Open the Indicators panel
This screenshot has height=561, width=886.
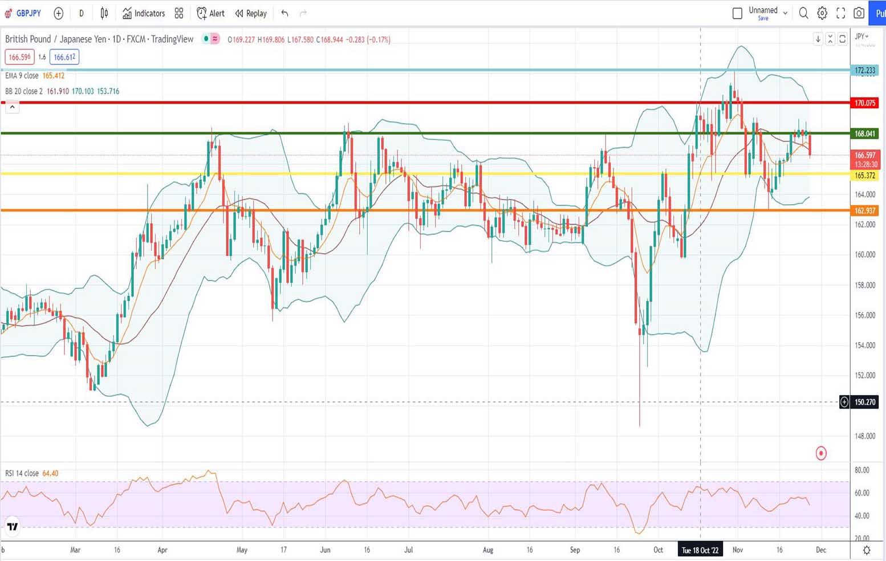click(x=144, y=13)
